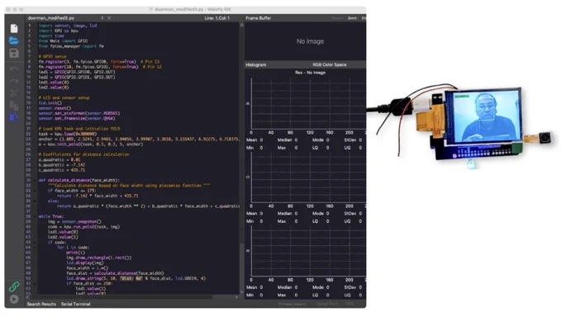Click the editor scrollbar up arrow

click(241, 25)
